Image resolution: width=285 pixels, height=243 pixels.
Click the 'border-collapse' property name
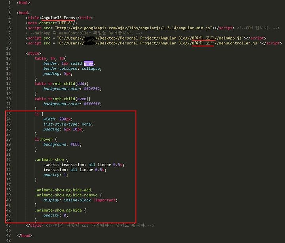coord(60,69)
